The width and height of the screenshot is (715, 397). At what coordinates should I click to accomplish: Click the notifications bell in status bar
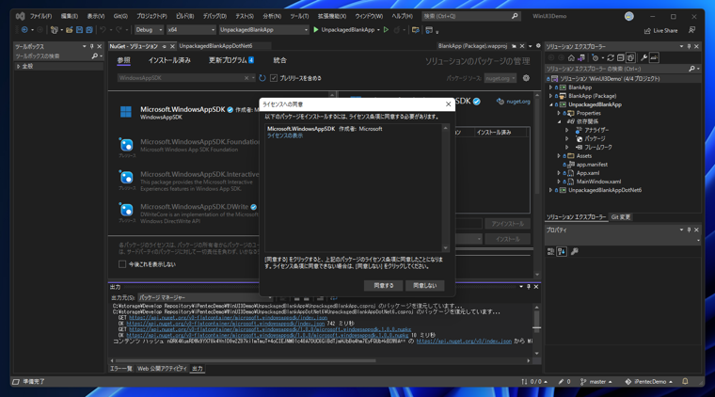coord(685,382)
